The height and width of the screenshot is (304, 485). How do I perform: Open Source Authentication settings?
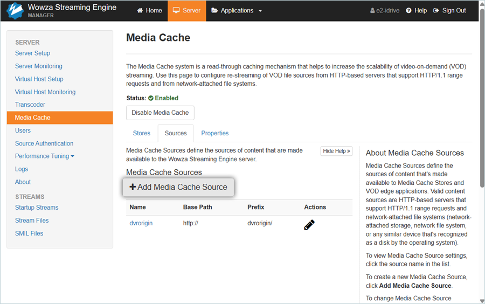coord(44,143)
